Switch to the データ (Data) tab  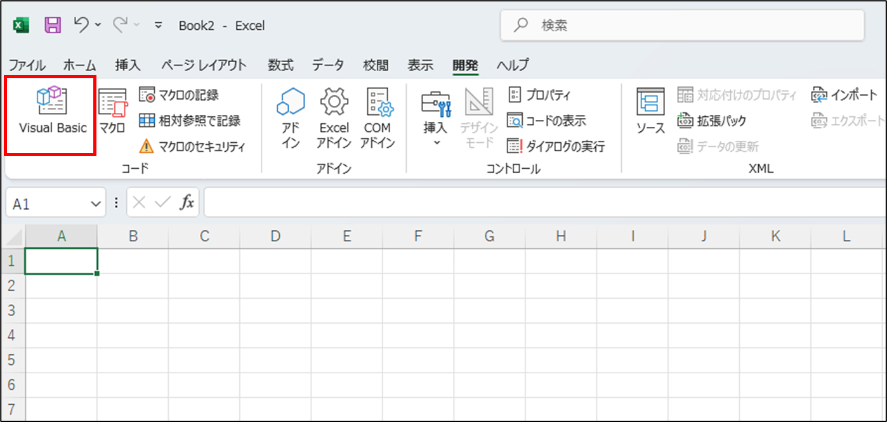(328, 65)
